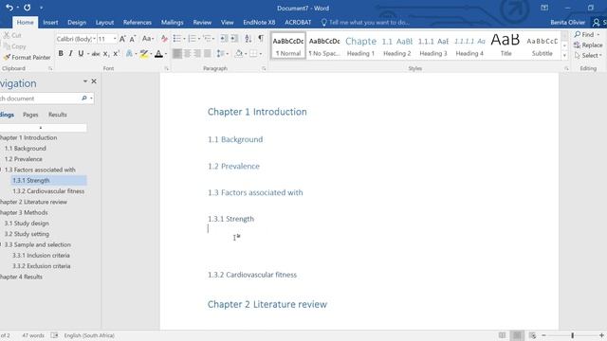This screenshot has width=607, height=341.
Task: Apply the Title style
Action: [x=506, y=45]
